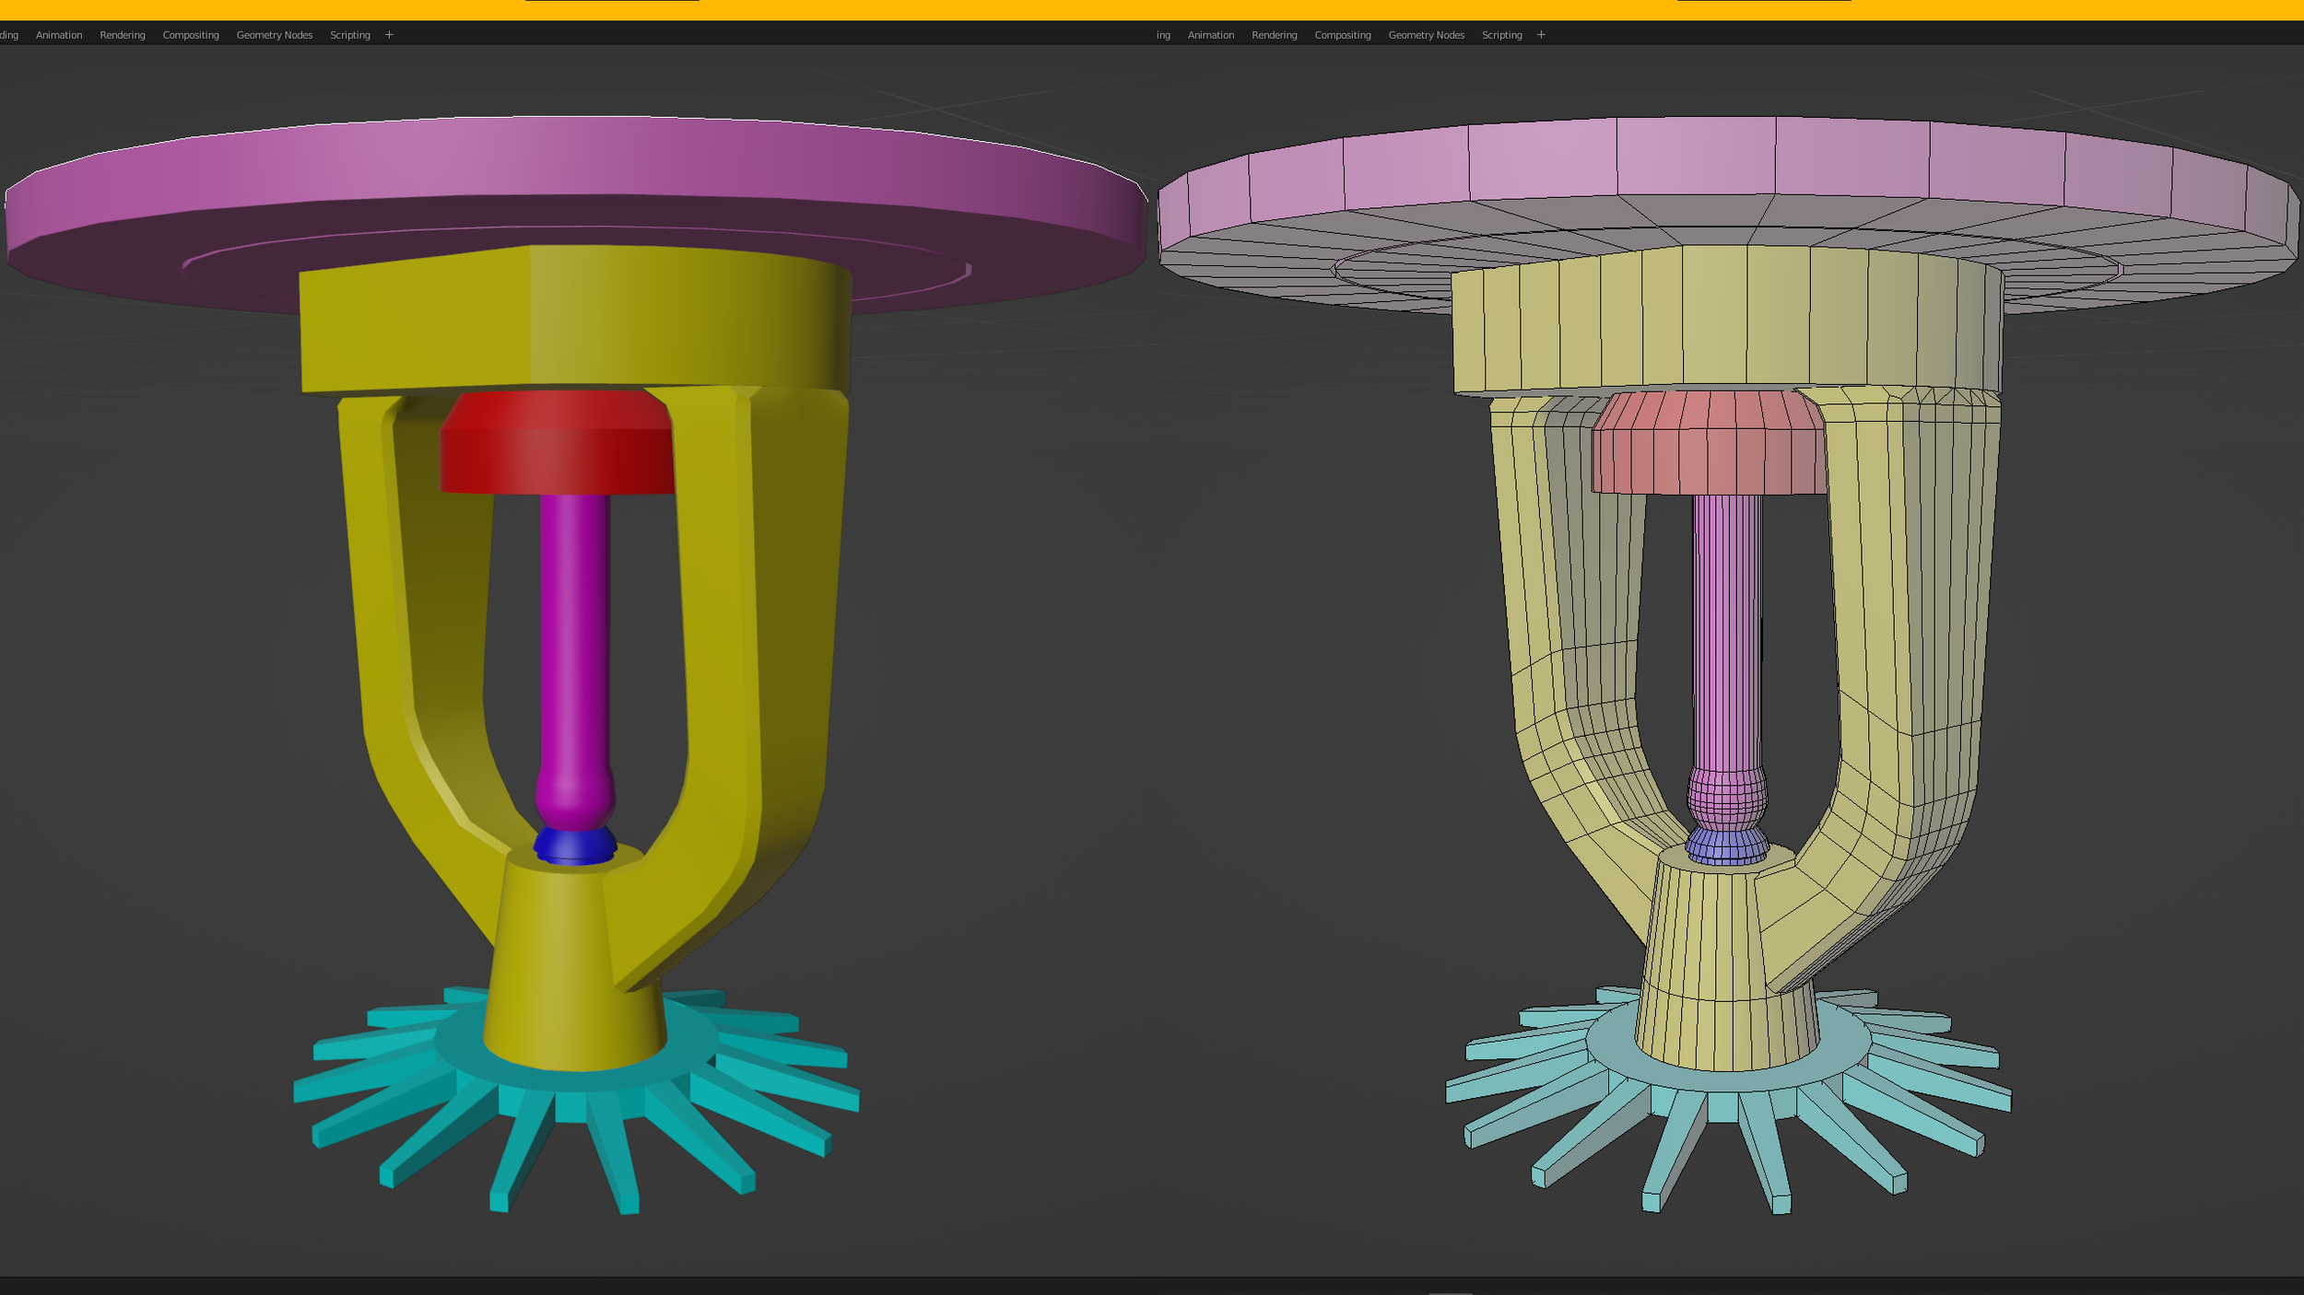
Task: Open the Animation workspace tab in solid-shaded window
Action: 59,35
